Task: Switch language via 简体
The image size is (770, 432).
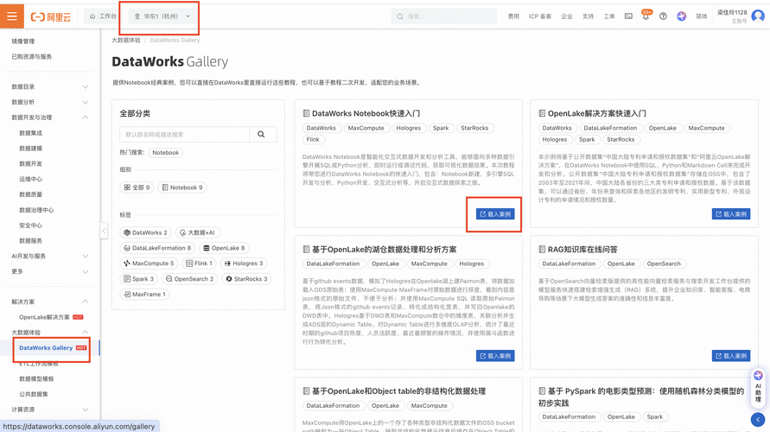Action: click(x=701, y=16)
